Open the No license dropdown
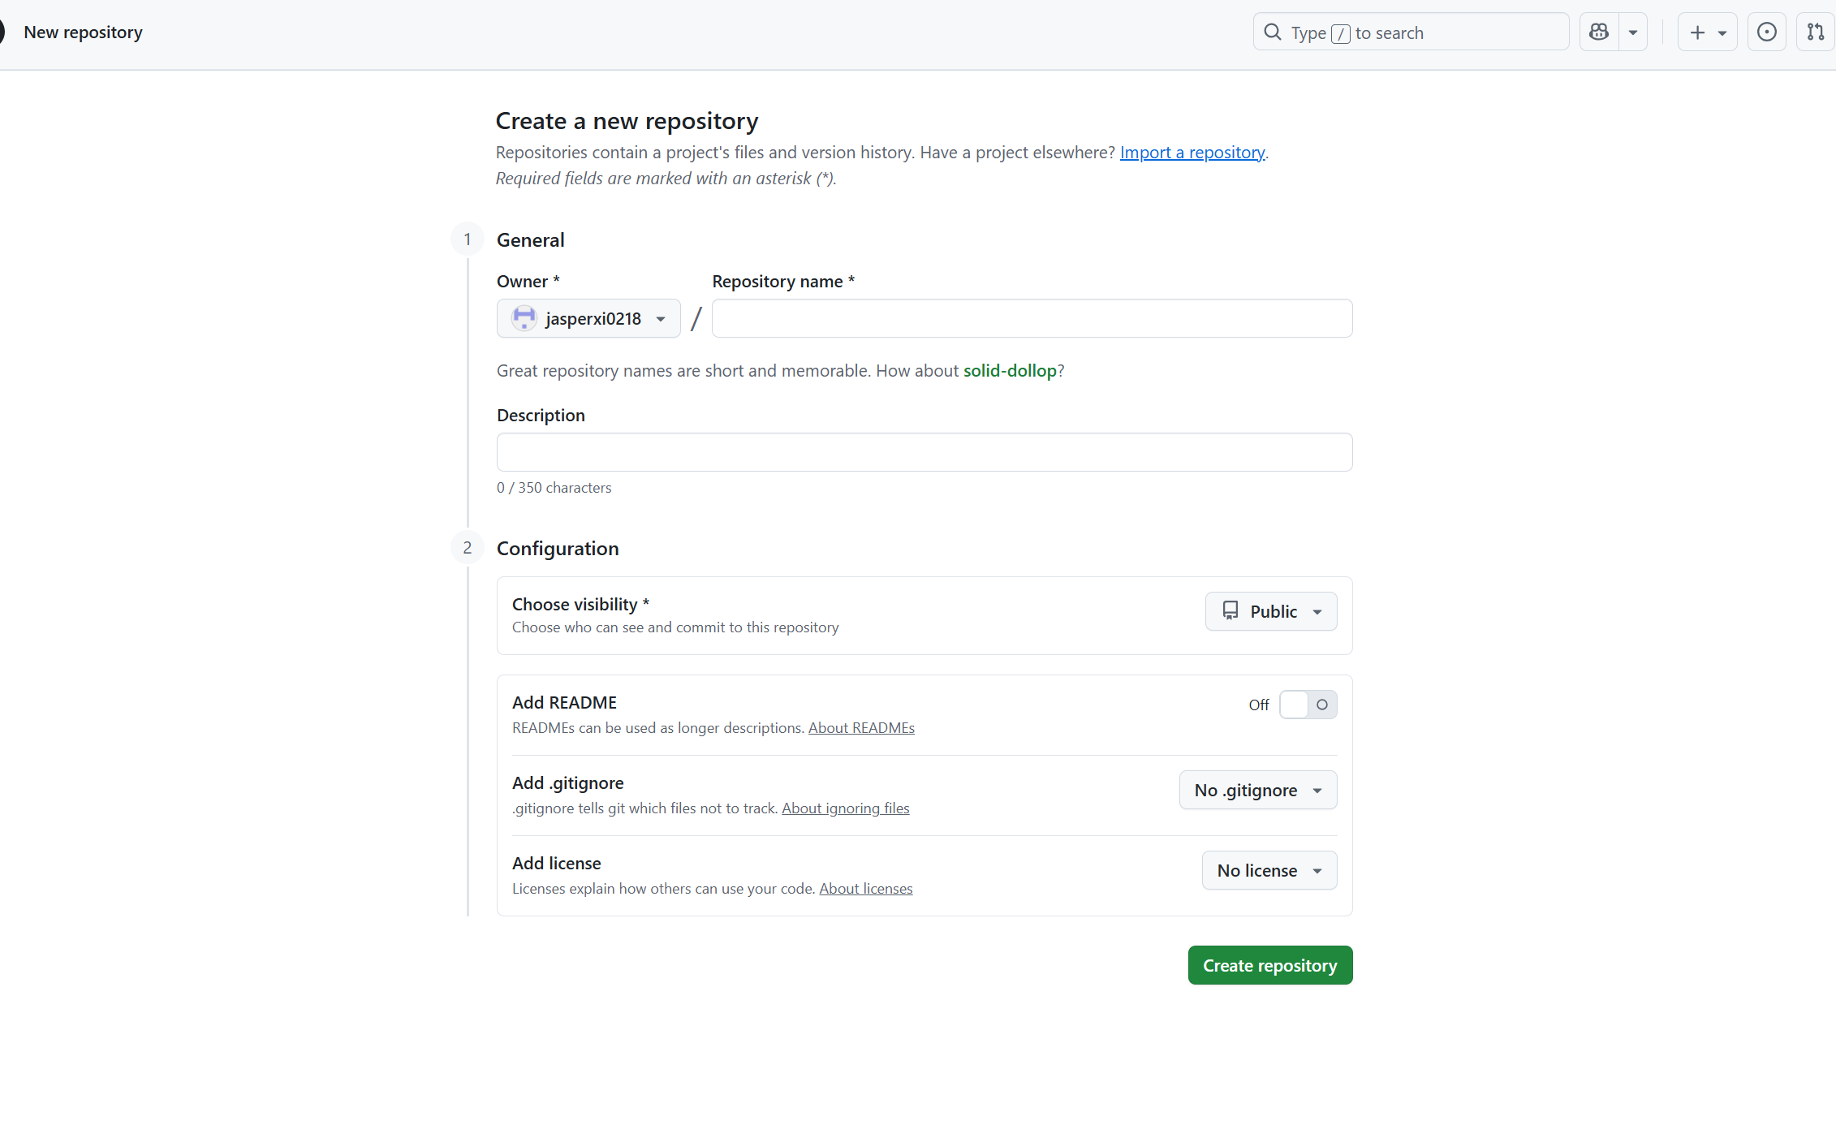 click(x=1269, y=870)
